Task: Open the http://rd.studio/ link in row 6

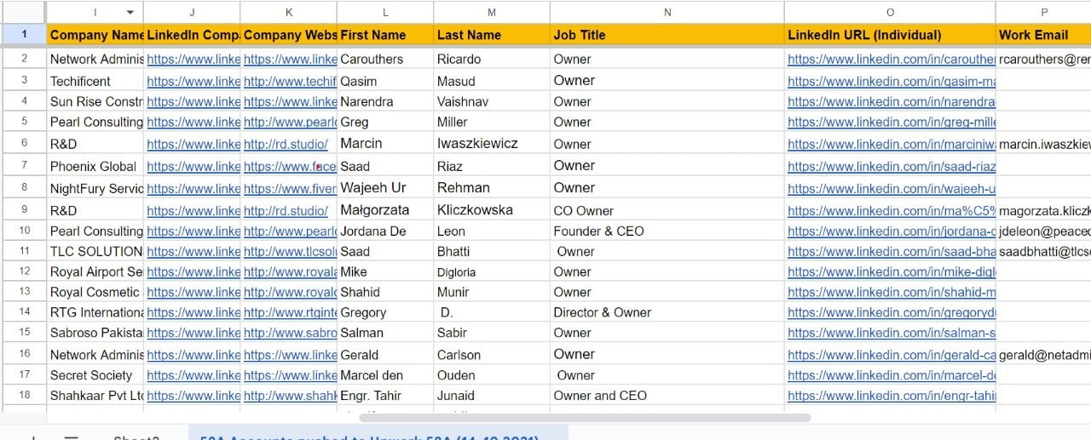Action: (x=286, y=144)
